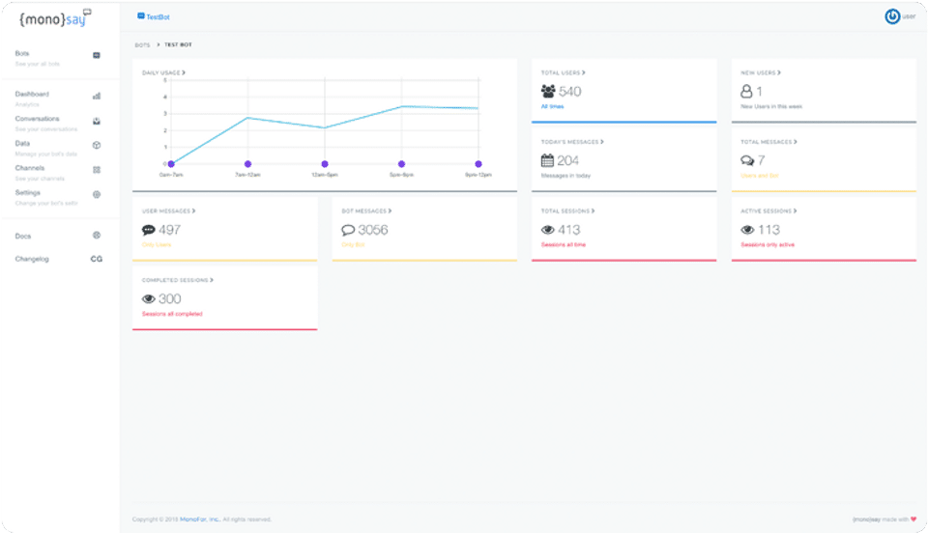Screen dimensions: 928x533
Task: Click the User Messages speech bubble icon
Action: (149, 230)
